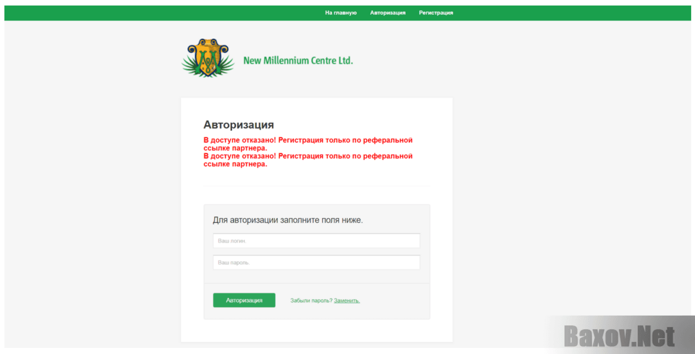695x354 pixels.
Task: Click the Для авторизации заполните поля ниже text
Action: 288,220
